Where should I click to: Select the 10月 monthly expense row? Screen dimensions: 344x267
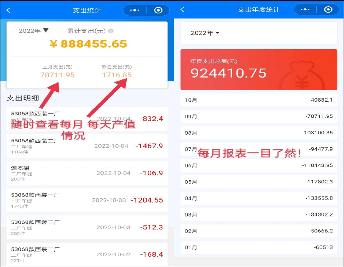259,100
